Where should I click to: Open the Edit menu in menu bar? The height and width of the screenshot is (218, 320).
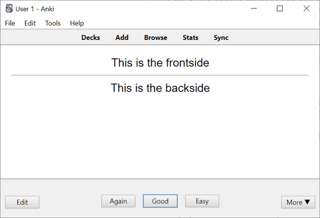tap(30, 23)
